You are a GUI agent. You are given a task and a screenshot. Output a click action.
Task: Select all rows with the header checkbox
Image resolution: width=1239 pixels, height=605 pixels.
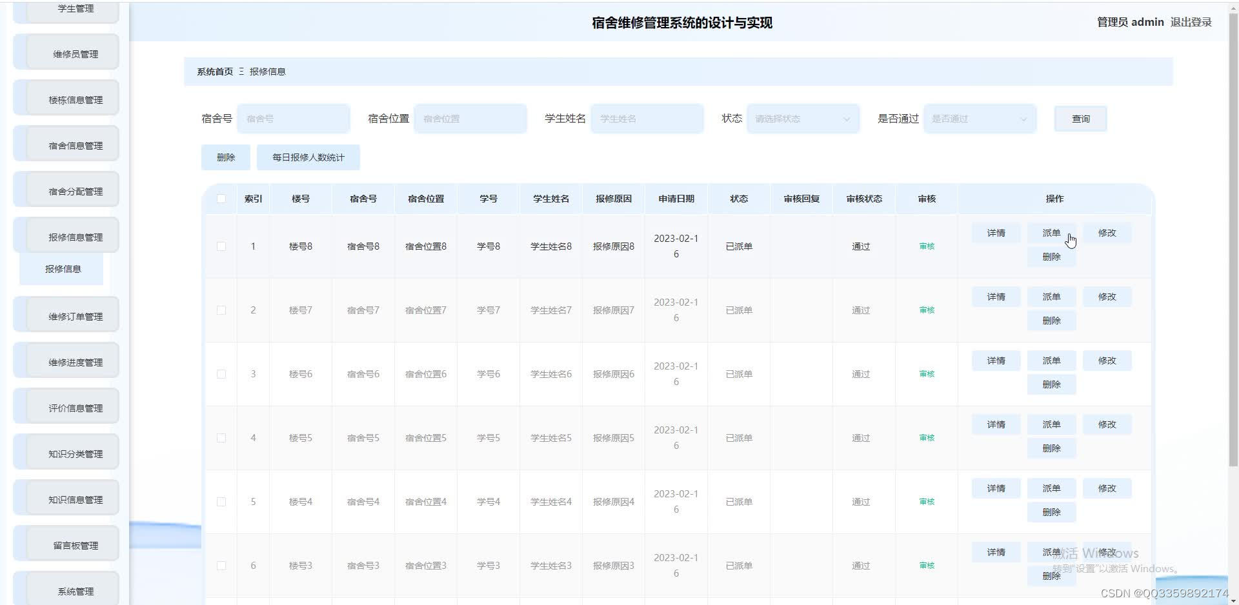pos(221,199)
